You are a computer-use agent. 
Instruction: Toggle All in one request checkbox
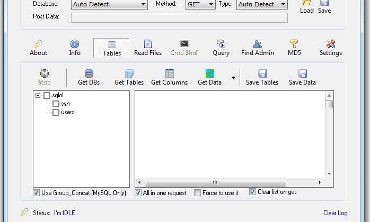click(138, 193)
